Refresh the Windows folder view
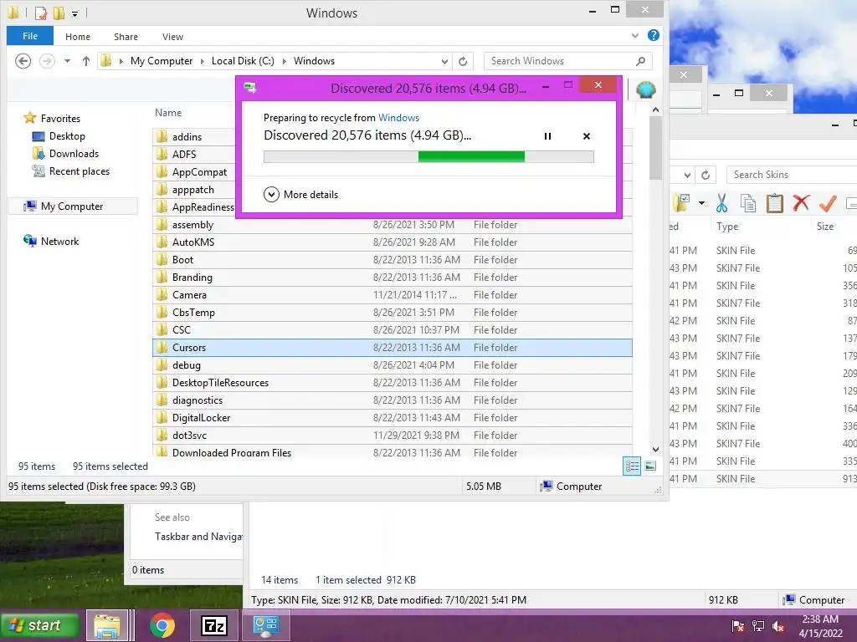The height and width of the screenshot is (642, 857). coord(463,61)
